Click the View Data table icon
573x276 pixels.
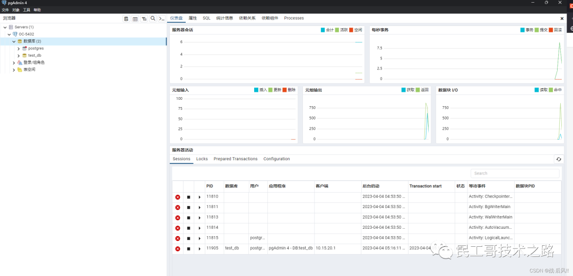pos(135,19)
